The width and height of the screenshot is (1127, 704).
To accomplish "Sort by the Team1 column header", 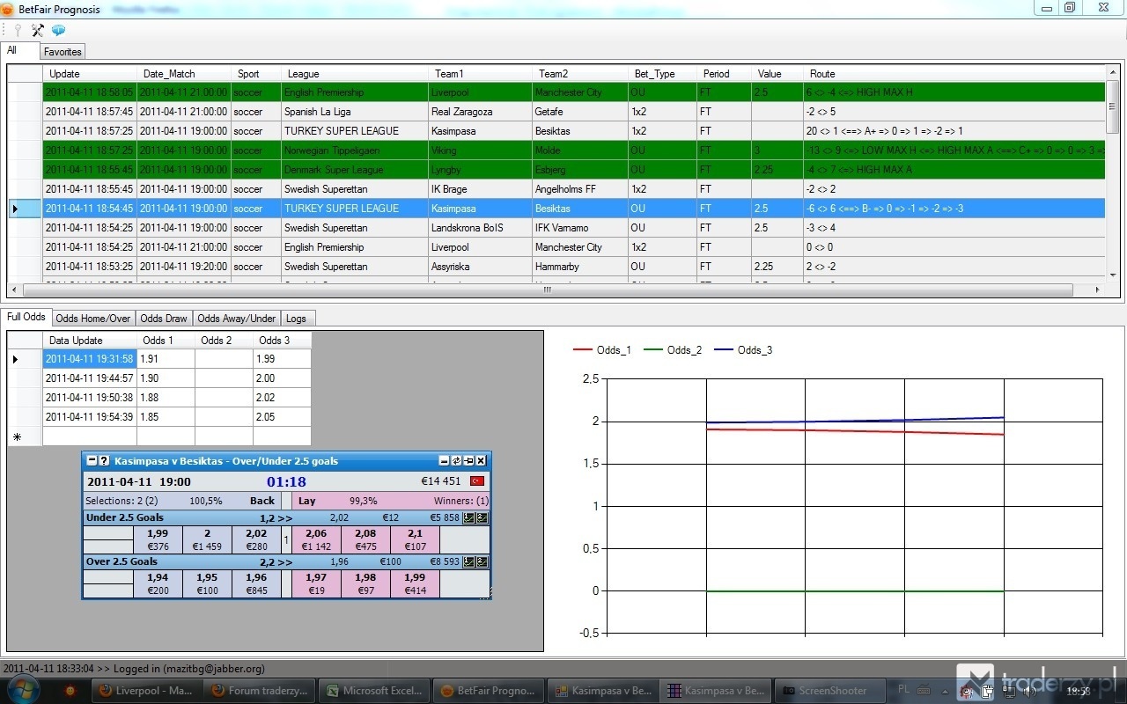I will point(480,74).
